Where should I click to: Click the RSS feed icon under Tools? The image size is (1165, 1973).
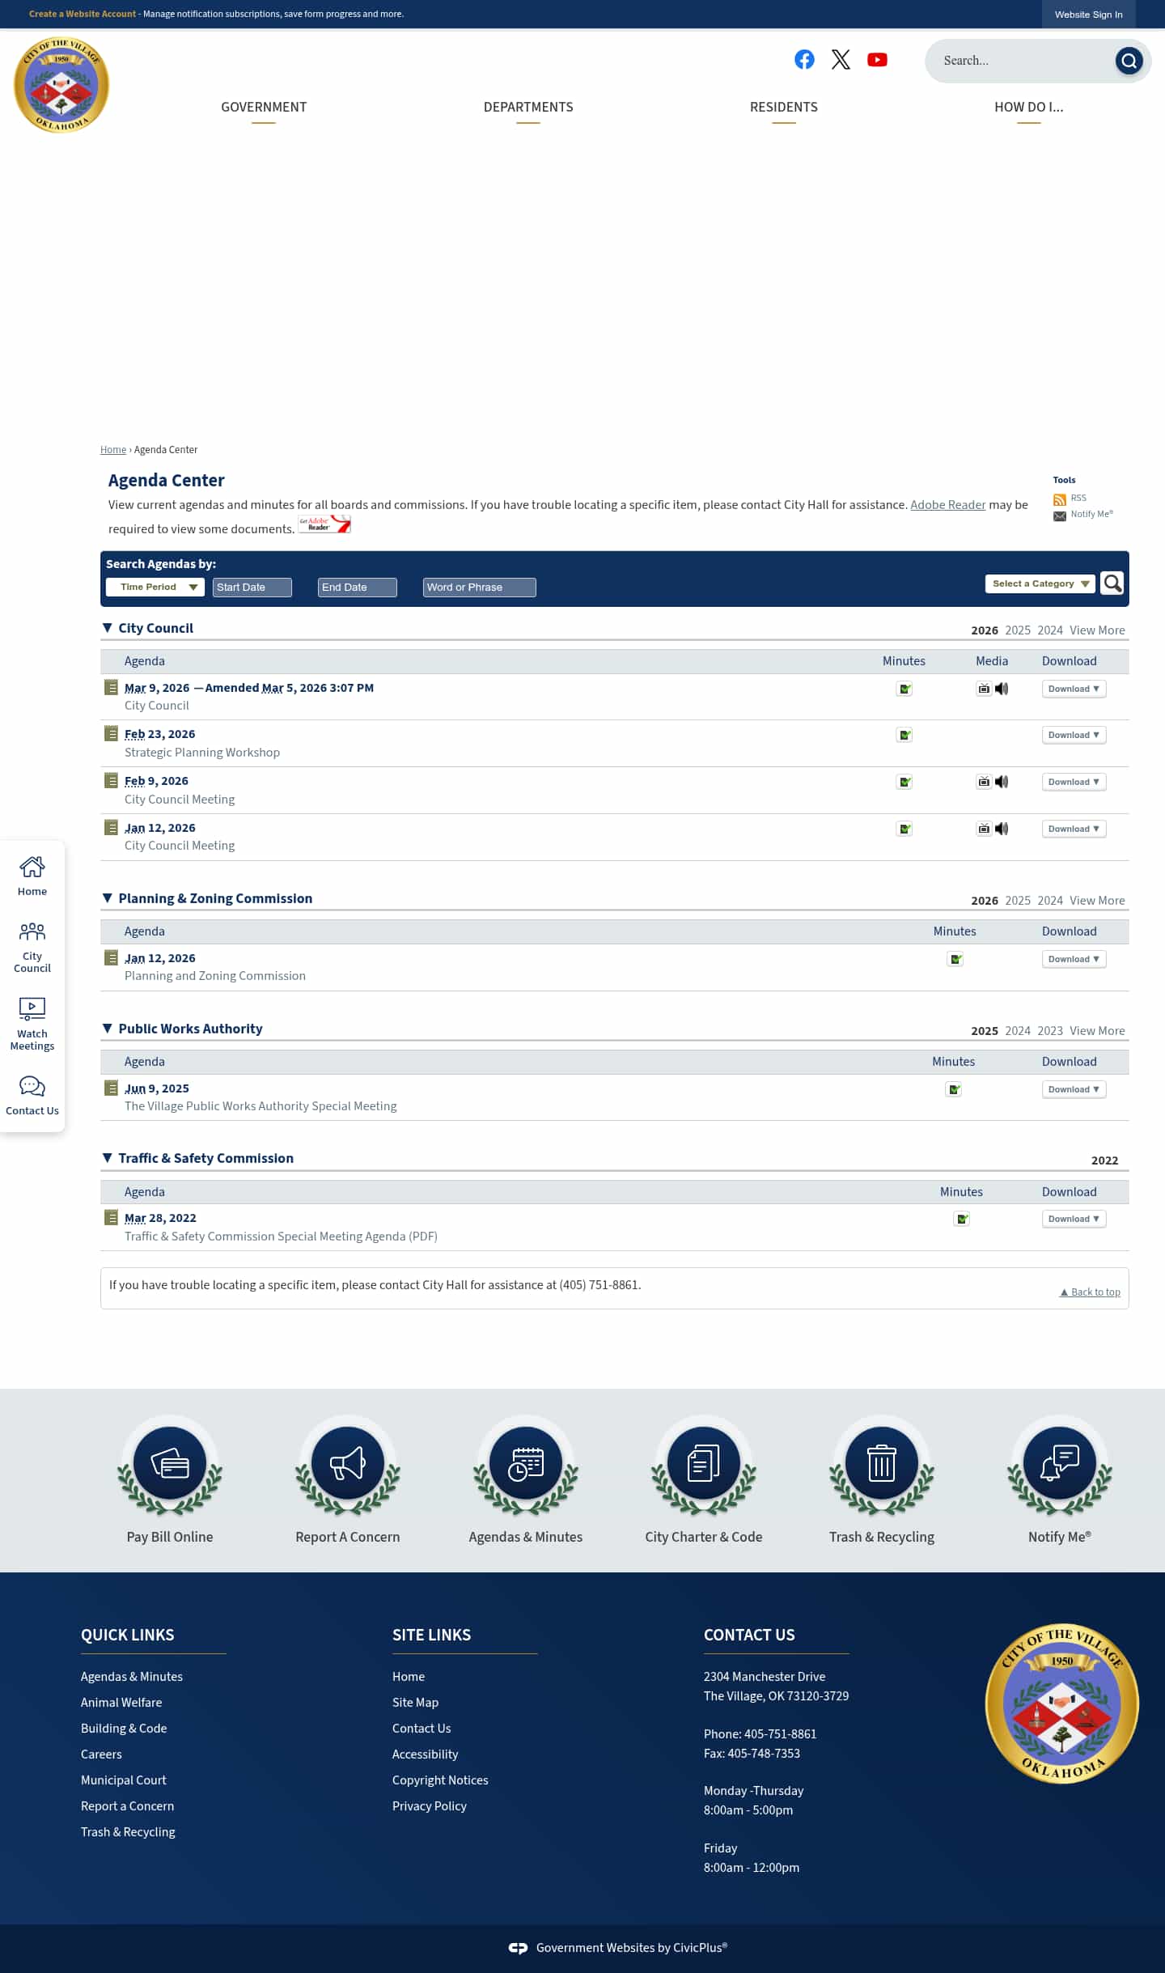pos(1059,499)
